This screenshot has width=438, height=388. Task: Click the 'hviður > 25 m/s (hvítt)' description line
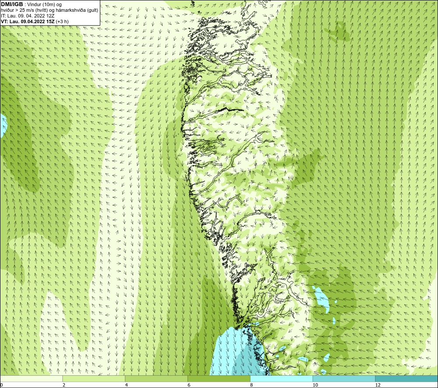(49, 10)
